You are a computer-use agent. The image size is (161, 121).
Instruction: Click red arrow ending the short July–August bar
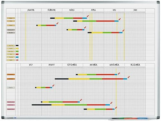click(53, 86)
